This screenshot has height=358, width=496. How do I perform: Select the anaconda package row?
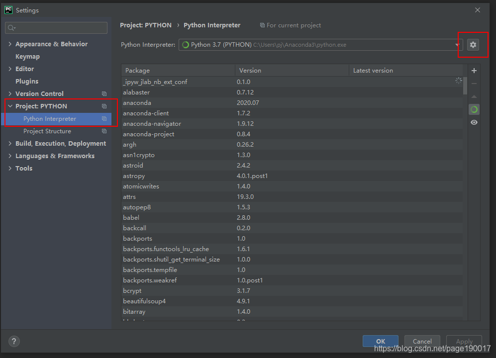(292, 103)
